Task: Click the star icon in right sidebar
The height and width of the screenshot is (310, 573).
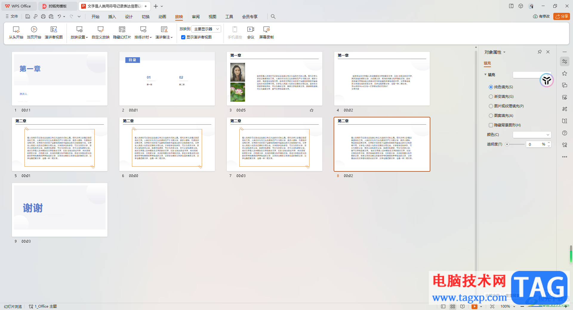Action: [565, 73]
